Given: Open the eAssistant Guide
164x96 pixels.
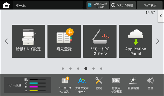Looking at the screenshot, I should coord(97,5).
